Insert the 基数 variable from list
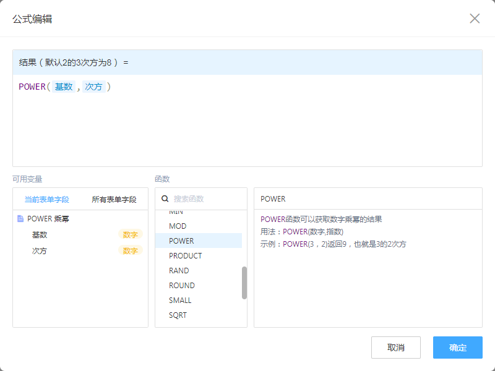 [40, 235]
